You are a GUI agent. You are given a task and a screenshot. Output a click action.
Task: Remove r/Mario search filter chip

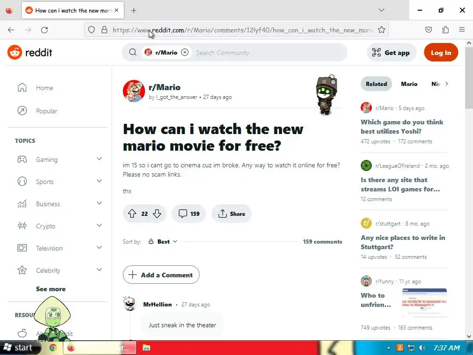[185, 53]
